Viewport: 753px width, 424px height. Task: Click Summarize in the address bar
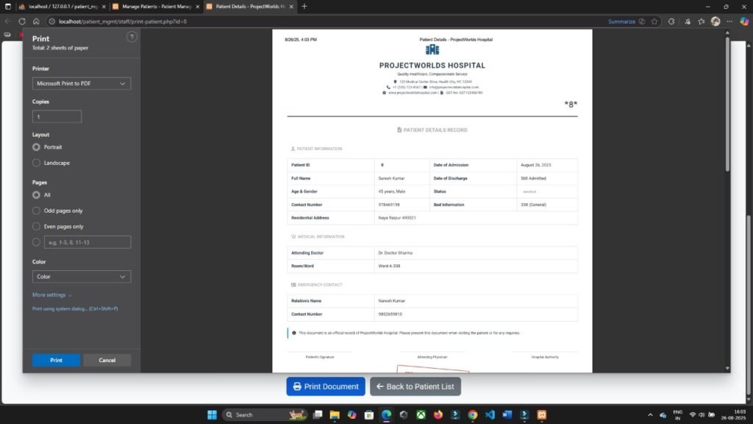622,21
